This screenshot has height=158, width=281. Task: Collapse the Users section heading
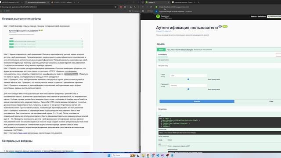tap(161, 44)
